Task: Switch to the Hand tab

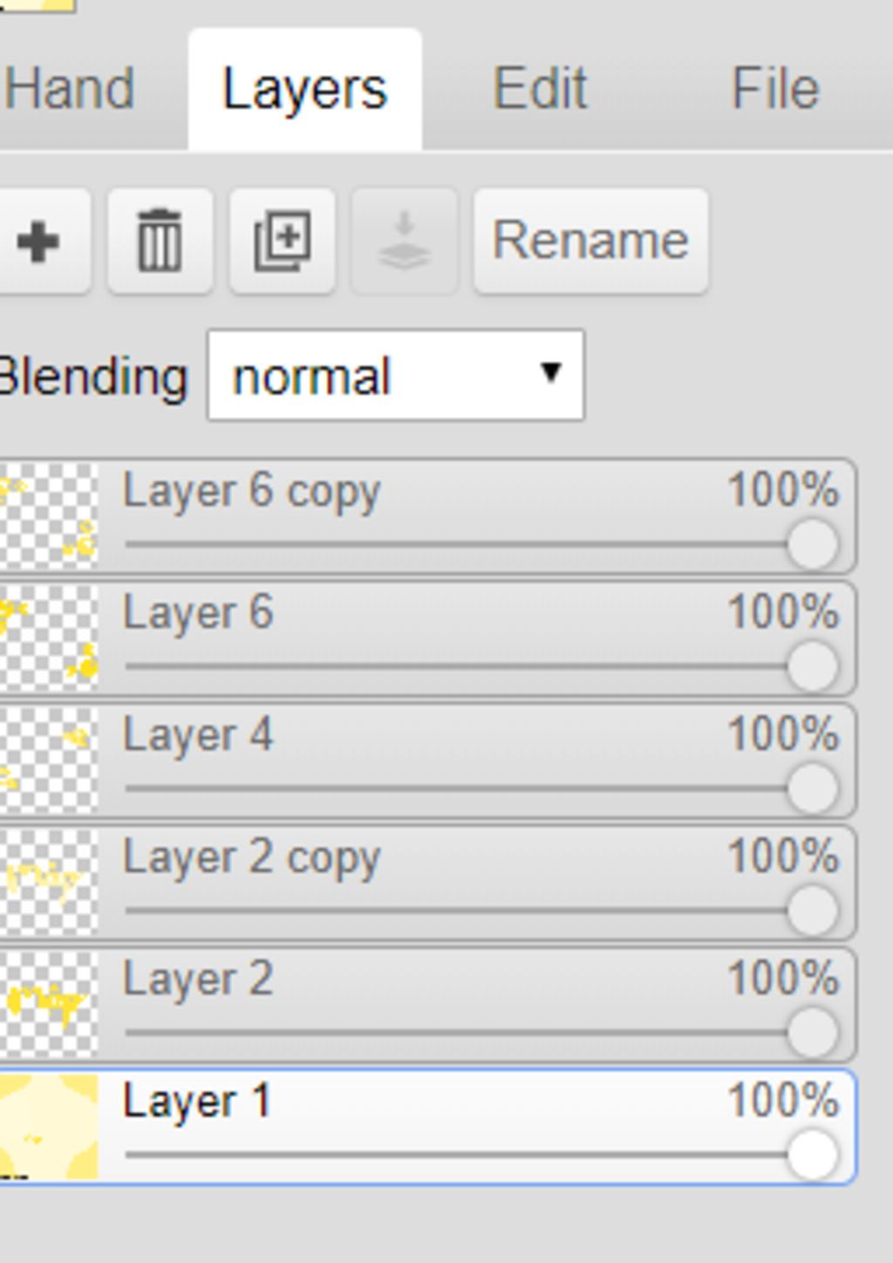Action: 70,89
